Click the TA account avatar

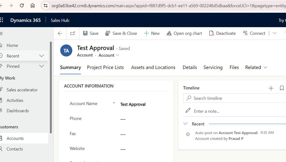(66, 51)
